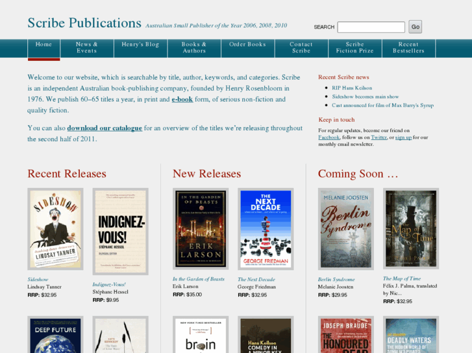Click the Recent Releases heading
This screenshot has height=353, width=472.
click(x=67, y=174)
